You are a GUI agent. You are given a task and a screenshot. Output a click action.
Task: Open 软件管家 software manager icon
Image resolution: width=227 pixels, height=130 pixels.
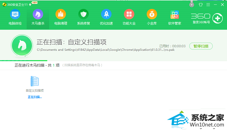point(175,15)
